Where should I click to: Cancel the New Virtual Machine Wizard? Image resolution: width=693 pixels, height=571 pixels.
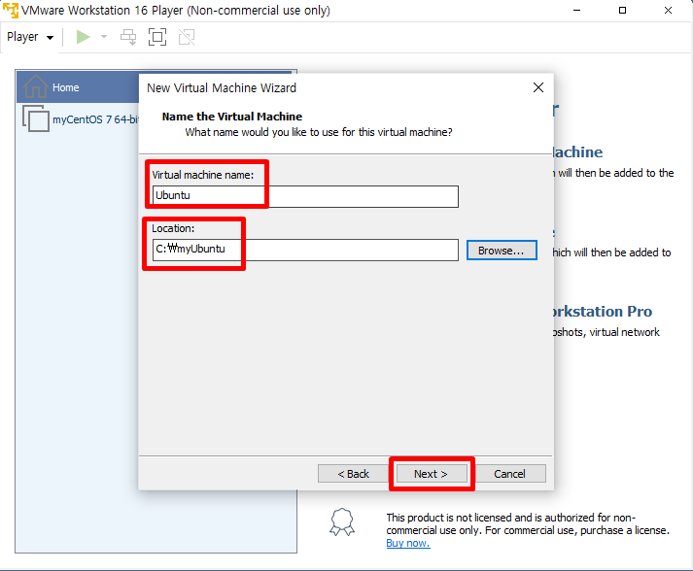coord(509,474)
